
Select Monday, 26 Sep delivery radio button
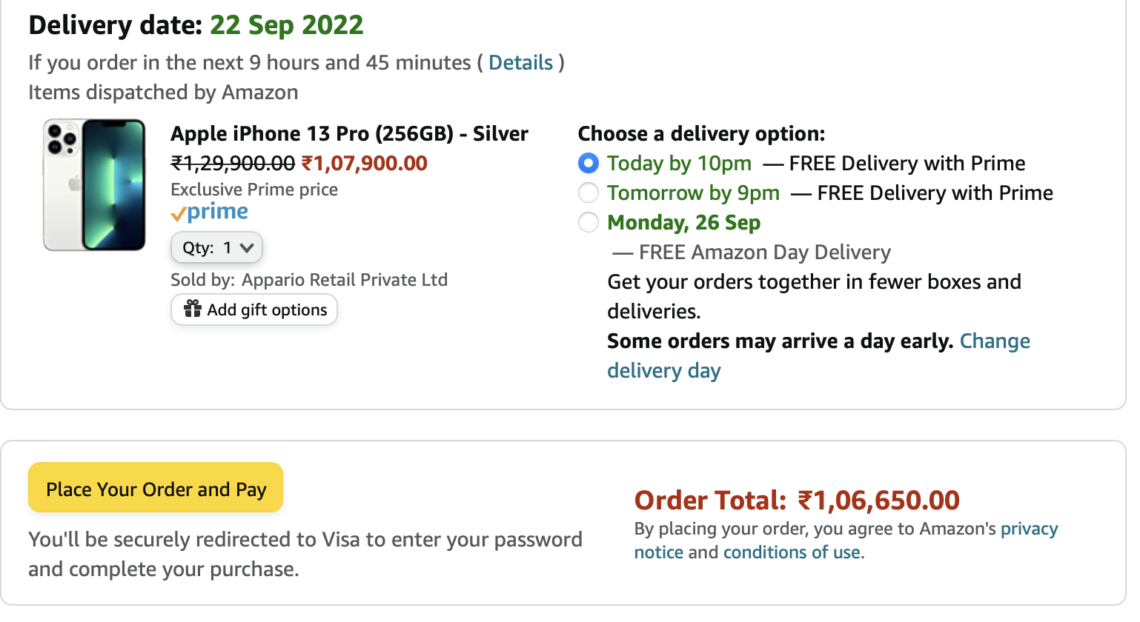[x=589, y=222]
